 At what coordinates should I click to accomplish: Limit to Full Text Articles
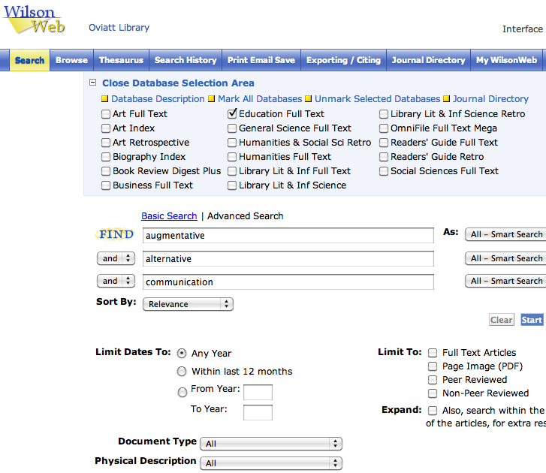[x=433, y=353]
